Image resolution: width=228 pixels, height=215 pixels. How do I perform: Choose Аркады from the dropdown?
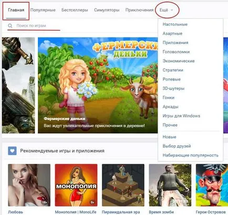[x=171, y=107]
